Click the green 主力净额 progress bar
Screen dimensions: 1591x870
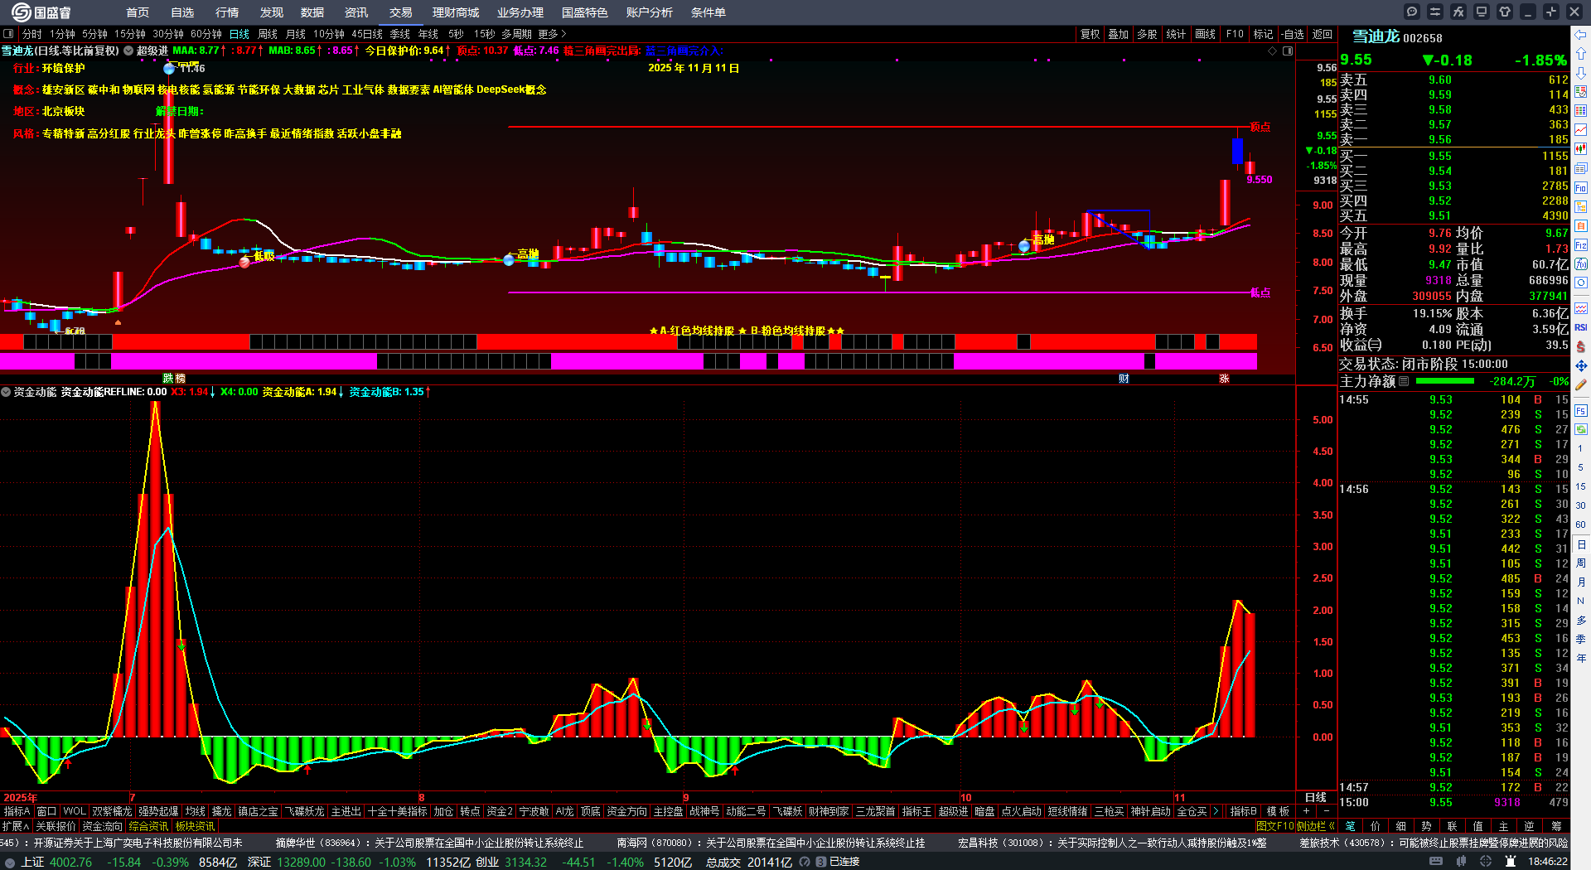pos(1445,381)
